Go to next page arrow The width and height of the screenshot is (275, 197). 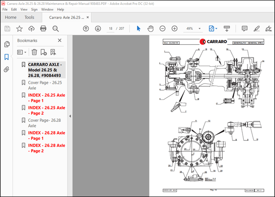coord(98,28)
